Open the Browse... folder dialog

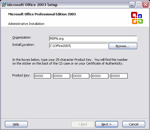pos(123,46)
